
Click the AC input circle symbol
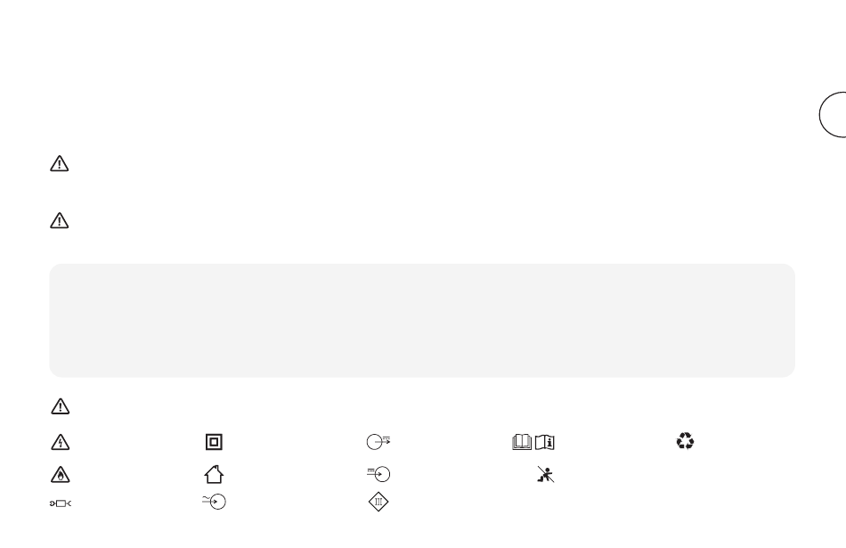[x=215, y=502]
